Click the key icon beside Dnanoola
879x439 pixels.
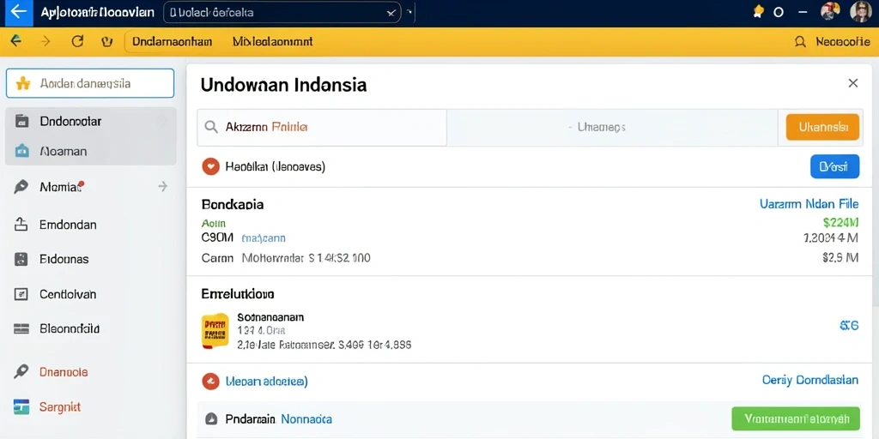(x=21, y=372)
